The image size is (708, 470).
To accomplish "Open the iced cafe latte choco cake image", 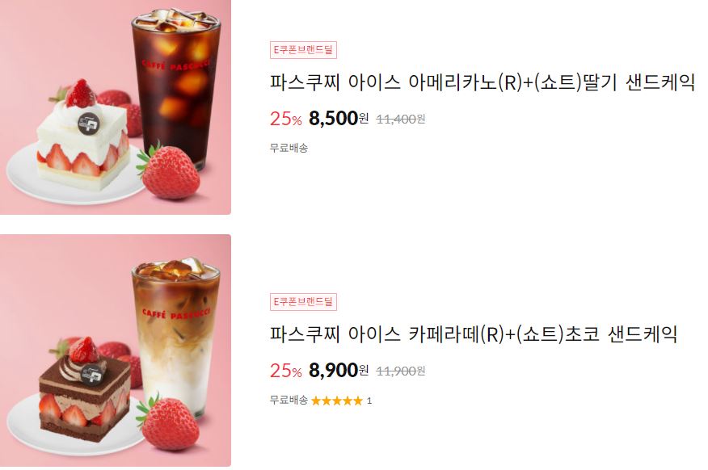I will 115,350.
